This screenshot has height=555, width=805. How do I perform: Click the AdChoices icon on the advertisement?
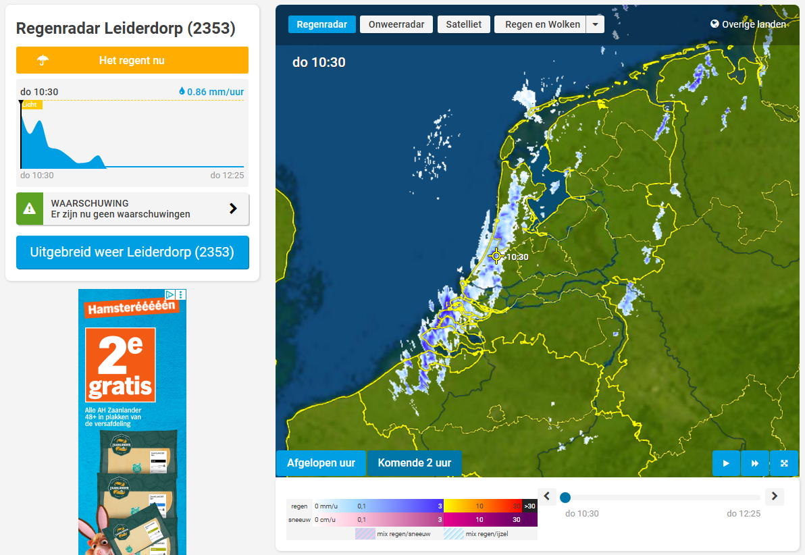point(170,294)
